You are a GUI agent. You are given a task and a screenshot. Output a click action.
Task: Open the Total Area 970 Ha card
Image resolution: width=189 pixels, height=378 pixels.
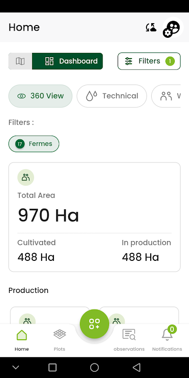pyautogui.click(x=94, y=217)
